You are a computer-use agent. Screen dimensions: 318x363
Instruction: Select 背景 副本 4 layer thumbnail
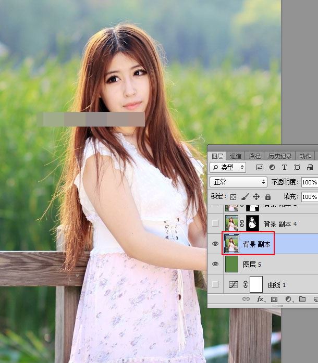point(231,223)
